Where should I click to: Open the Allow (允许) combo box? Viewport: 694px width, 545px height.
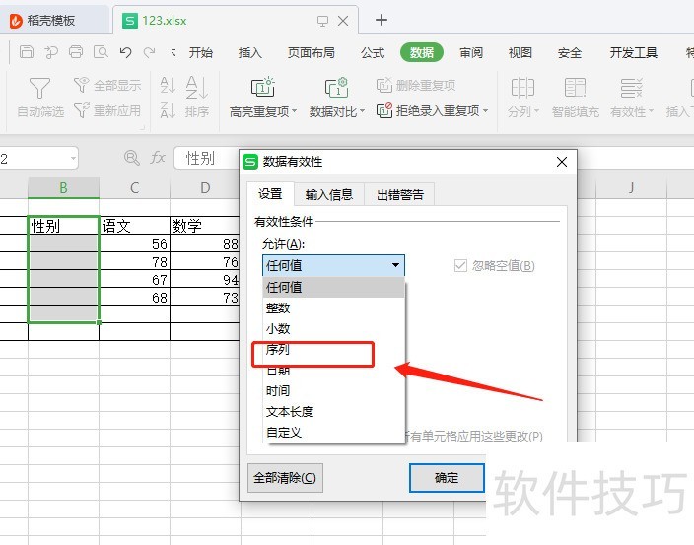point(333,265)
